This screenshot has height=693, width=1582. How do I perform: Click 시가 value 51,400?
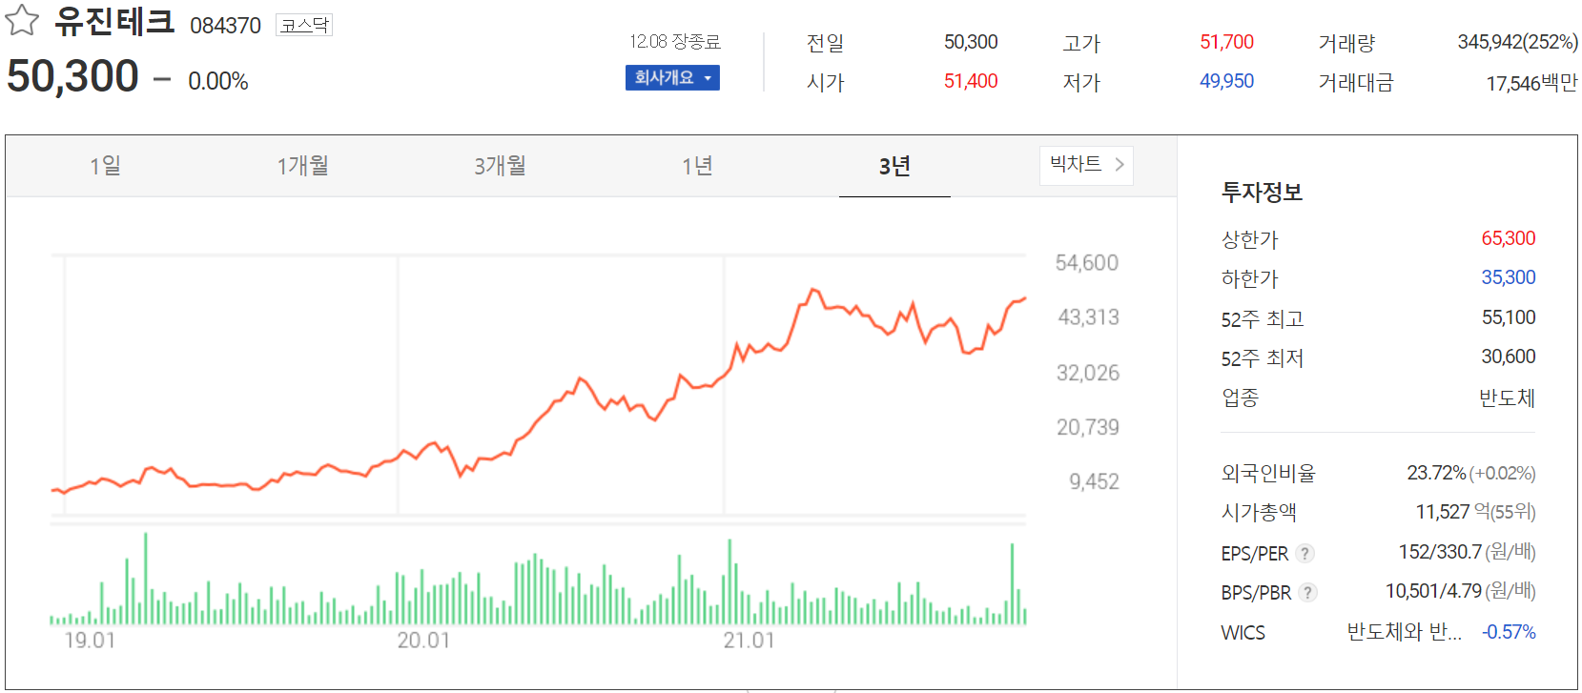pos(971,81)
